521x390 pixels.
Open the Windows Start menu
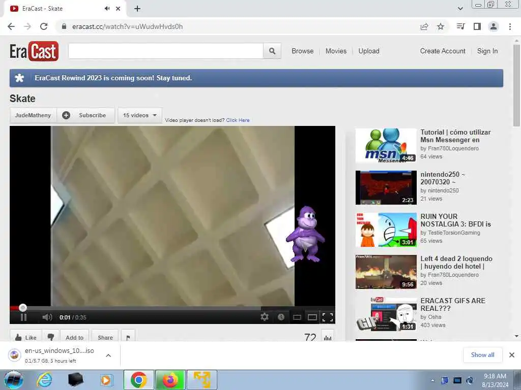pyautogui.click(x=14, y=380)
